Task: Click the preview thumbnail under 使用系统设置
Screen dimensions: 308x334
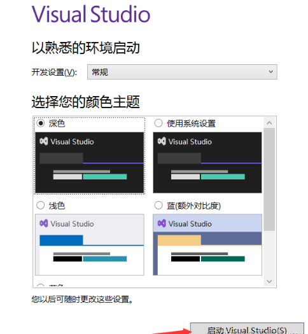Action: (x=207, y=163)
